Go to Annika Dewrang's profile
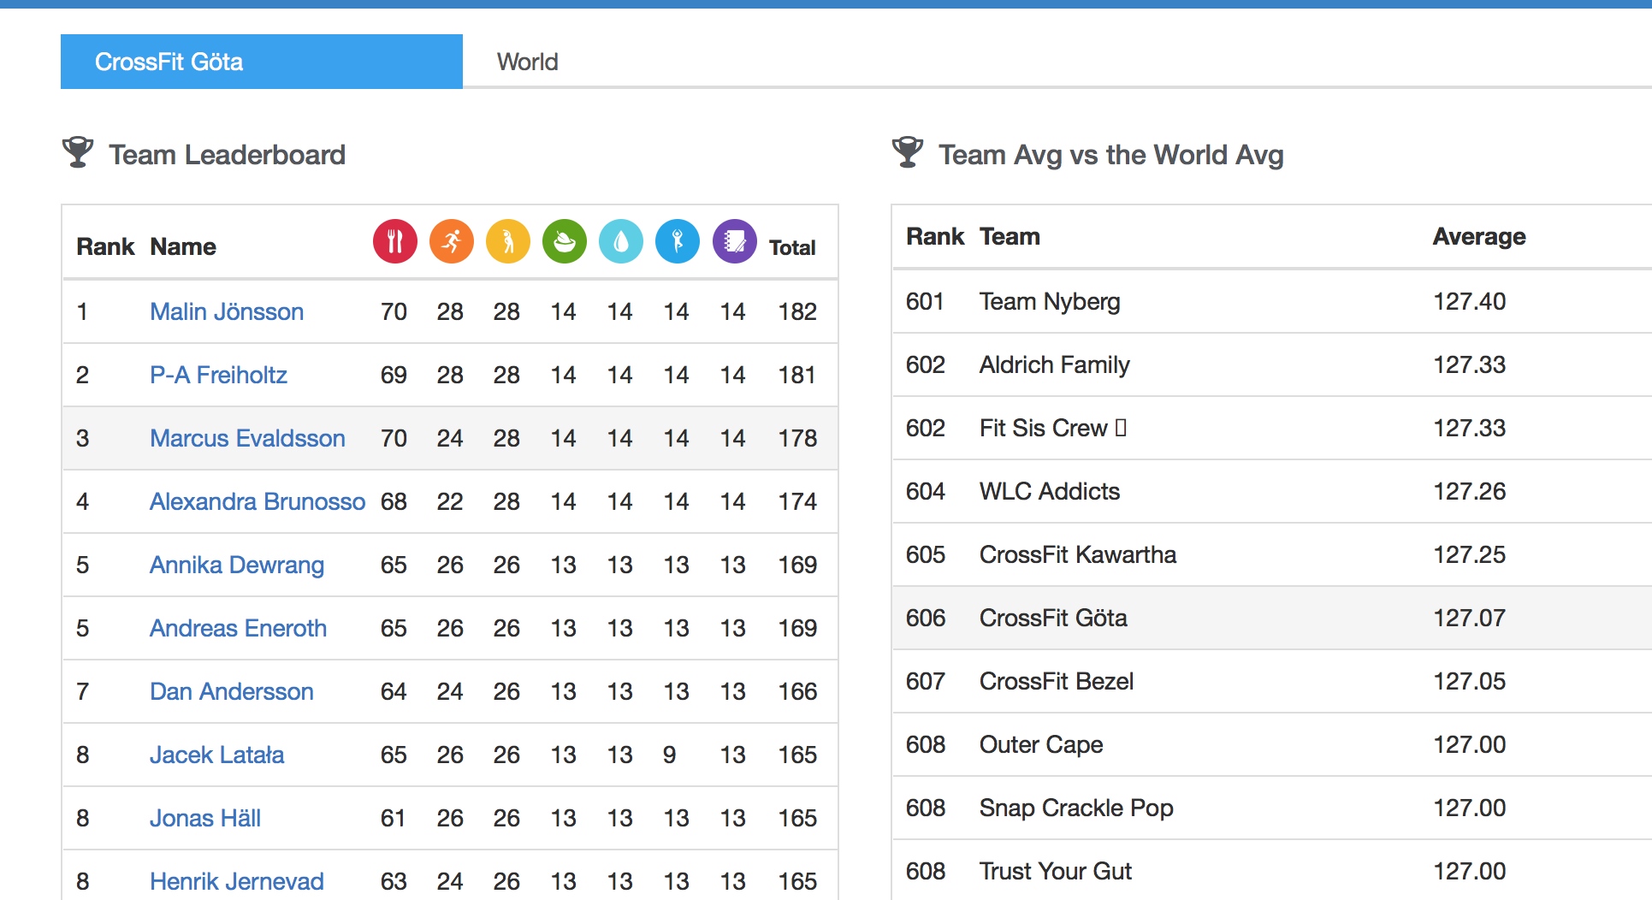This screenshot has height=900, width=1652. [x=236, y=565]
